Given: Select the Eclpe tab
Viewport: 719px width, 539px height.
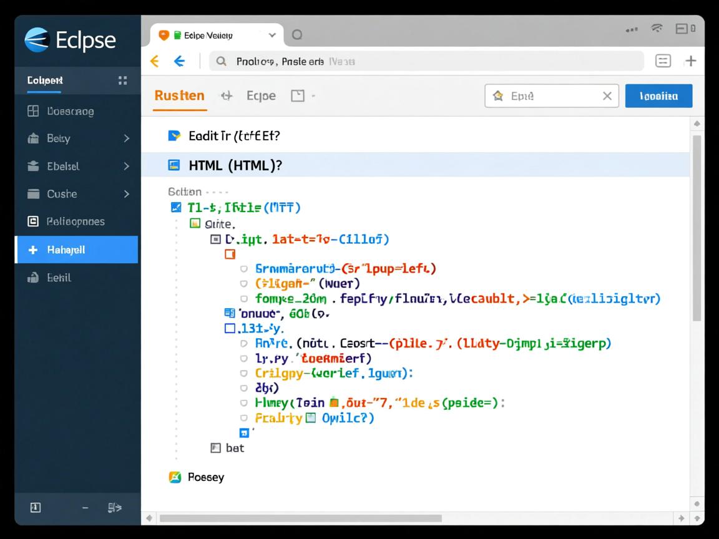Looking at the screenshot, I should pyautogui.click(x=261, y=96).
